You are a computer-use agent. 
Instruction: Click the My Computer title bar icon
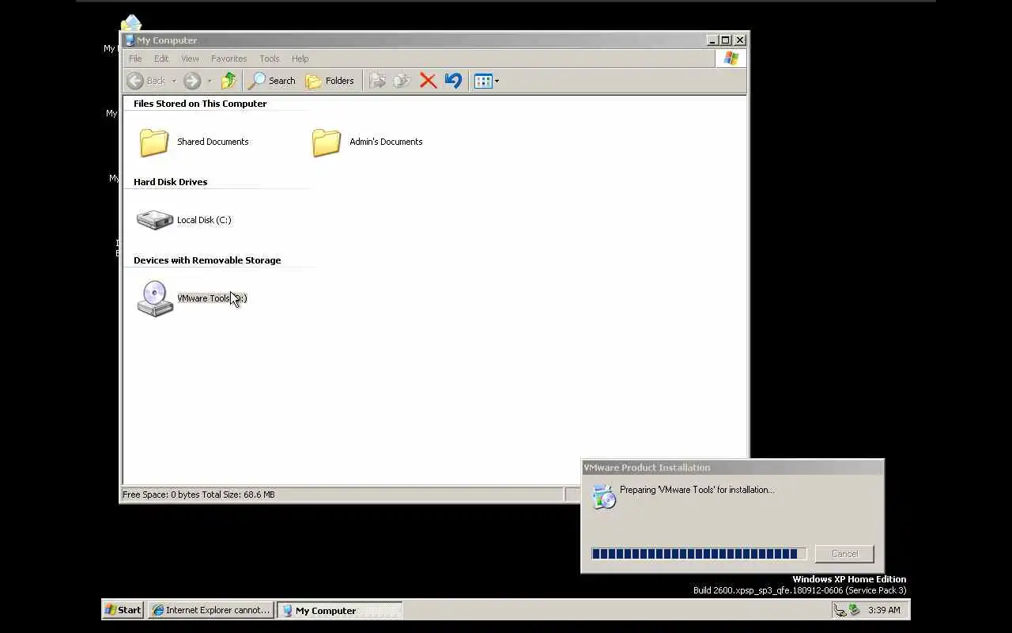(x=130, y=40)
